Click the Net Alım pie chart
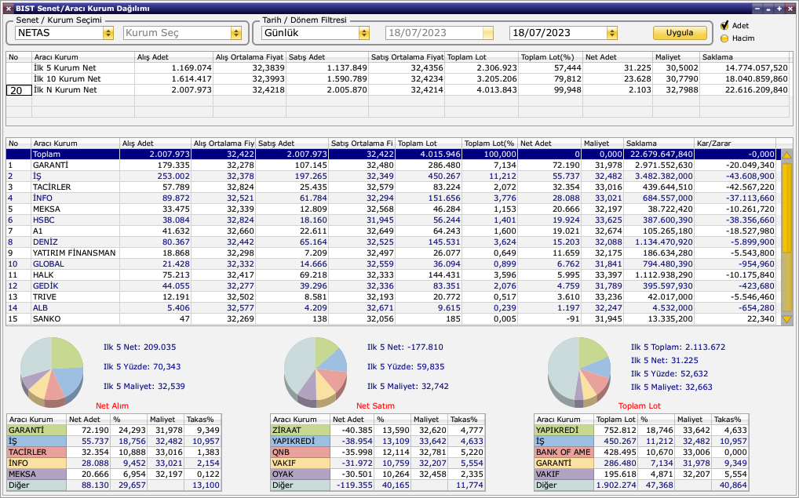 52,372
